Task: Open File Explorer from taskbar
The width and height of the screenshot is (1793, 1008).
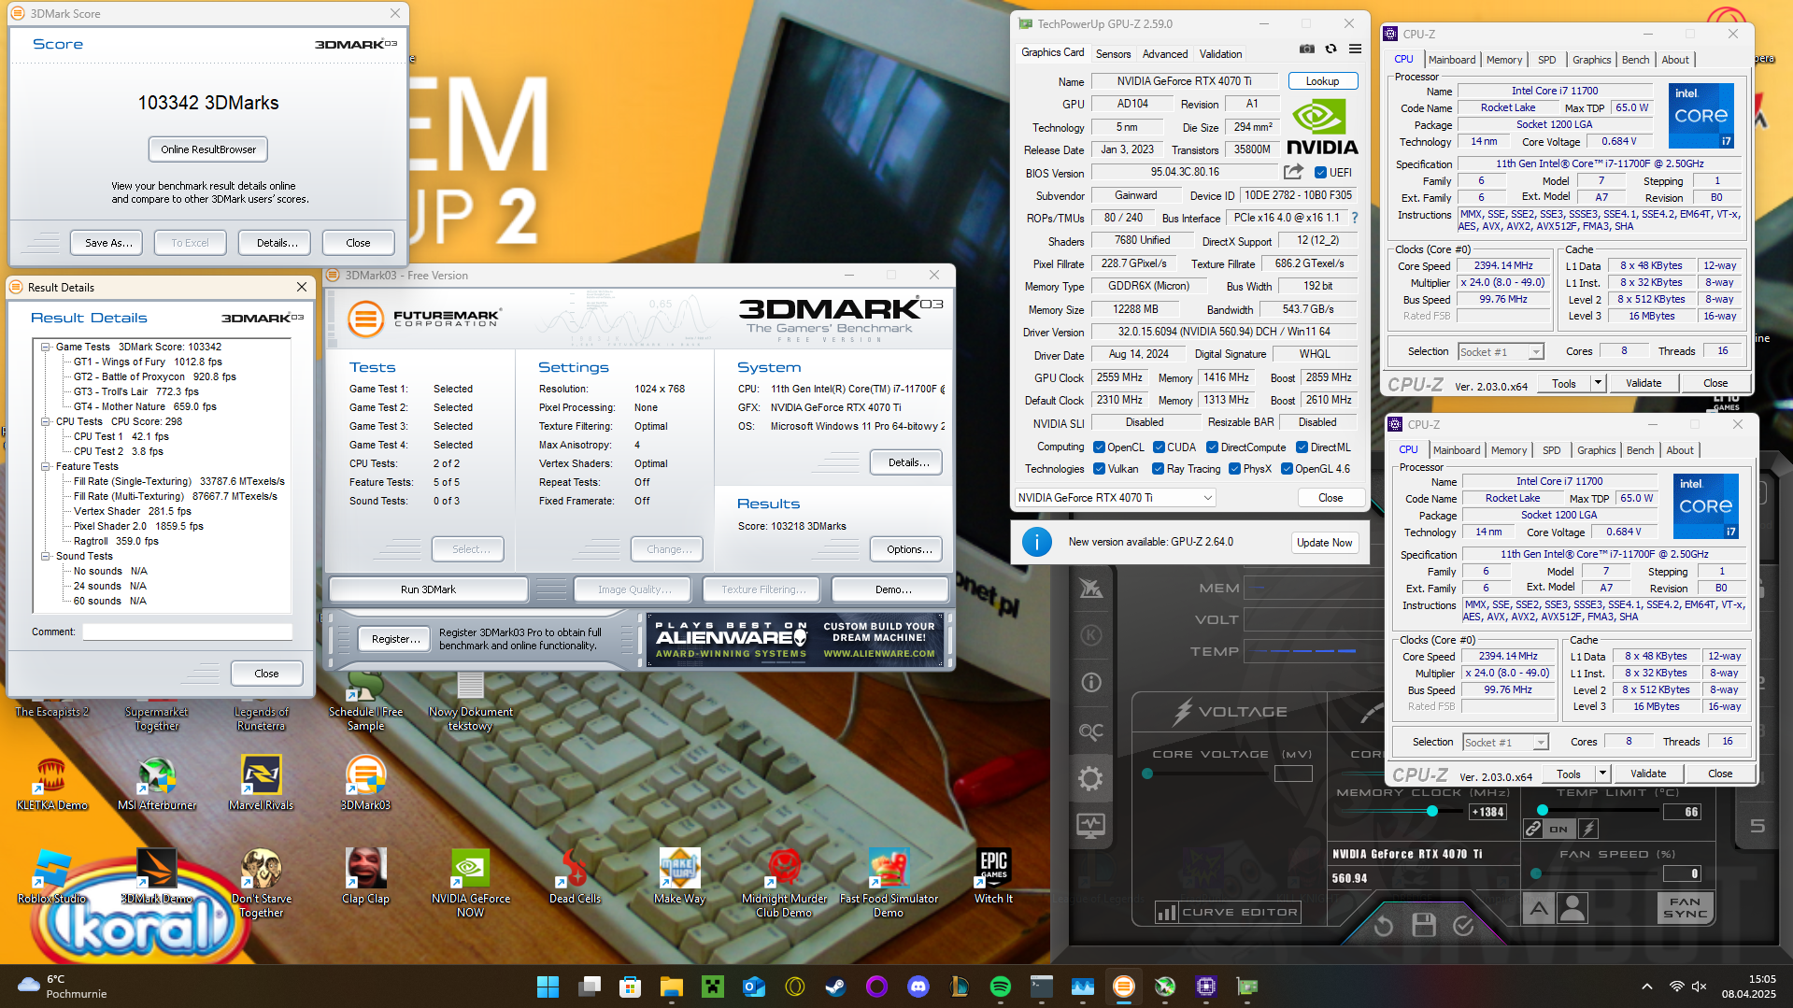Action: pos(671,987)
